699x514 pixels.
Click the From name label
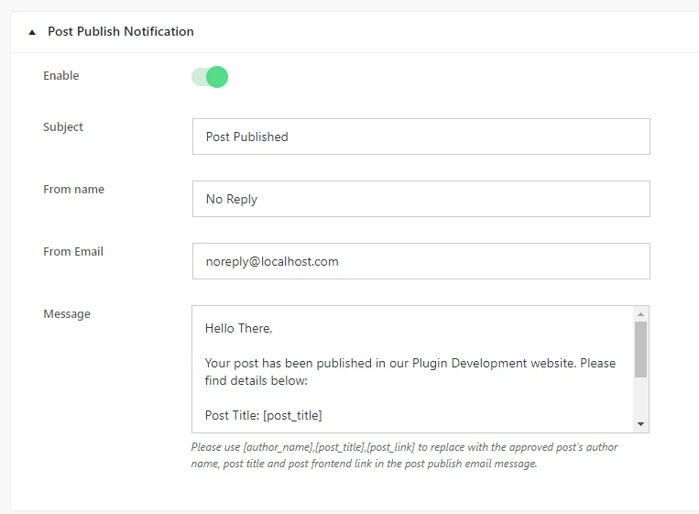[x=73, y=189]
